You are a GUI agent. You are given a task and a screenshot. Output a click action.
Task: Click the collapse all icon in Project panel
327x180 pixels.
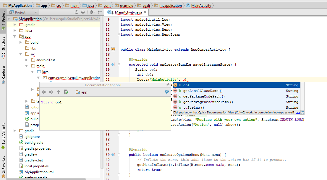pyautogui.click(x=83, y=12)
